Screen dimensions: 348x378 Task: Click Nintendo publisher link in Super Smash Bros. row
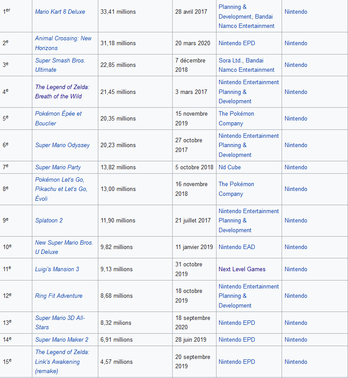click(296, 65)
